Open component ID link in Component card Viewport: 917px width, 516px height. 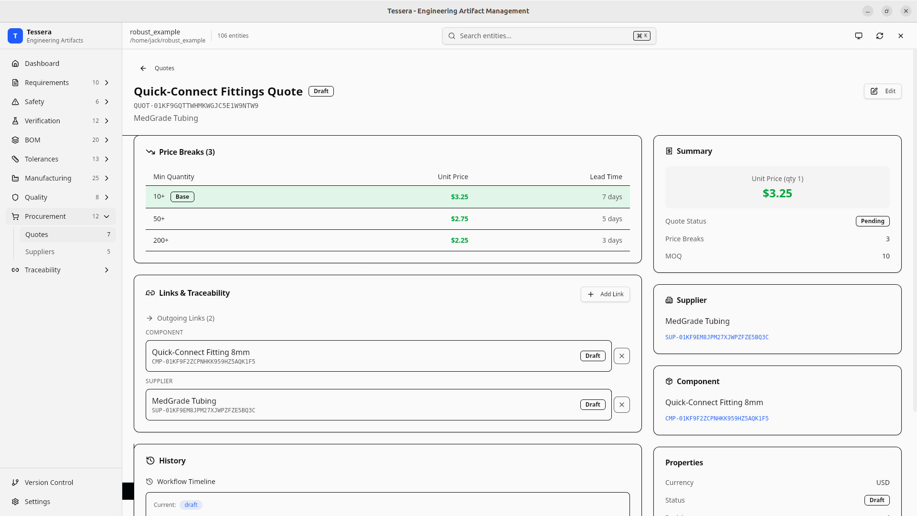pos(716,419)
